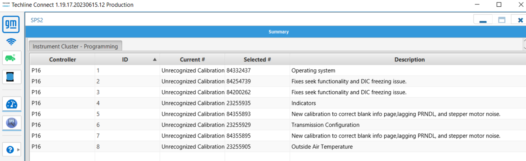Minimize the SPS2 inner panel
This screenshot has width=526, height=161.
click(483, 20)
